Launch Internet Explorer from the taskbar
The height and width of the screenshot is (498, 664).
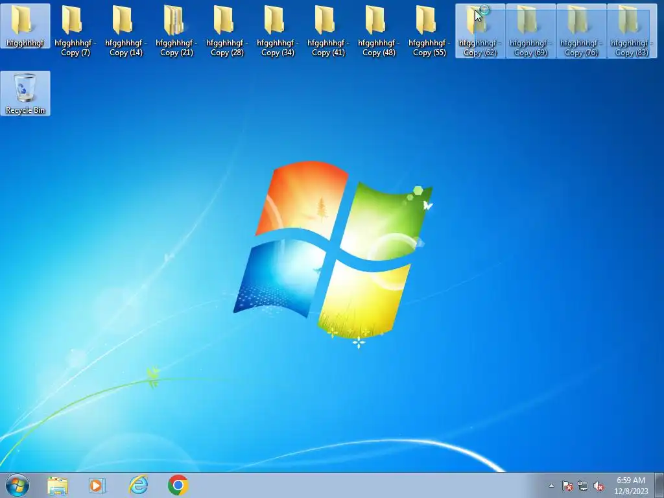click(139, 485)
